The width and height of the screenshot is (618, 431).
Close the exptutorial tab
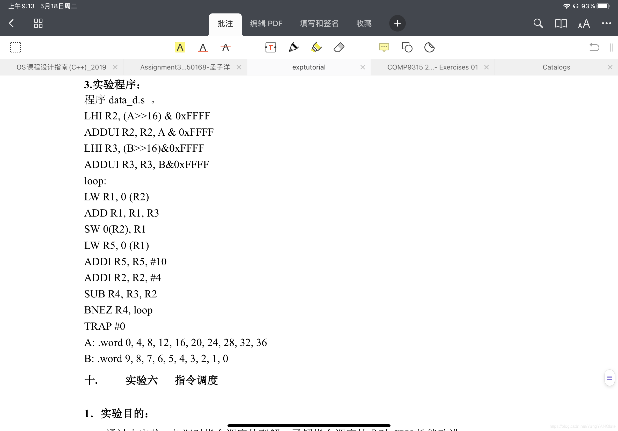click(363, 67)
